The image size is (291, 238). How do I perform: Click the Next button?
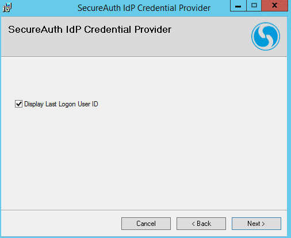[x=256, y=224]
